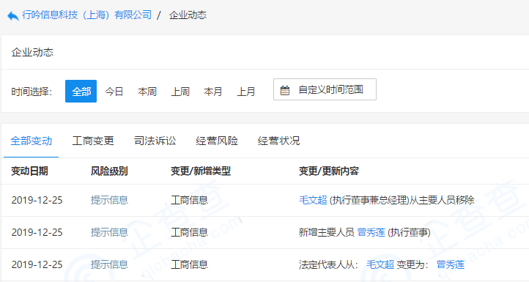Click 提示信息 in 从主要人员移除 row

pyautogui.click(x=109, y=200)
